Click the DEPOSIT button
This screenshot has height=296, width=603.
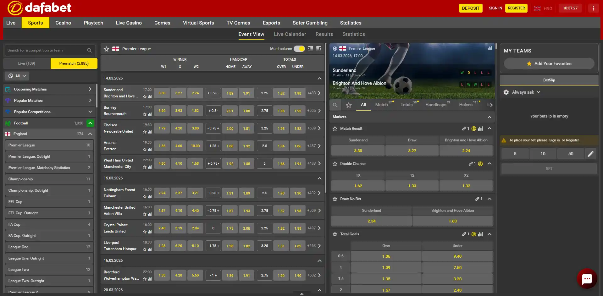471,8
